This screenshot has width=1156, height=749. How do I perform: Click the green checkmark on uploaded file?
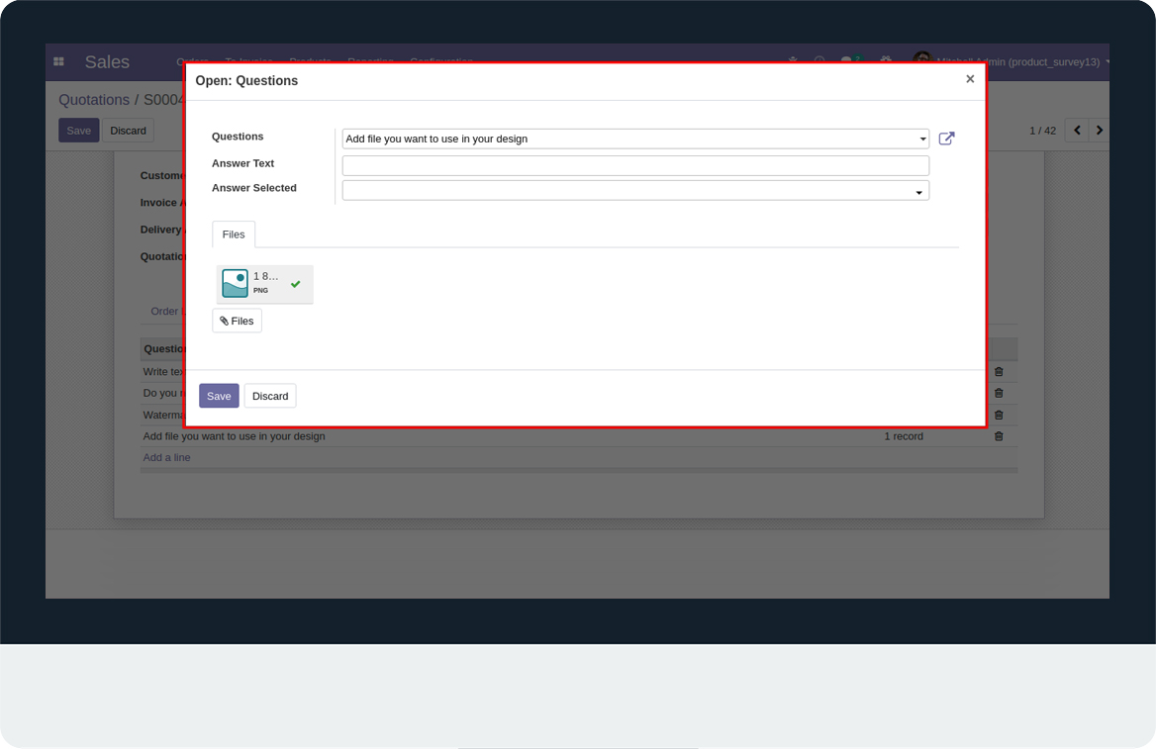click(296, 284)
